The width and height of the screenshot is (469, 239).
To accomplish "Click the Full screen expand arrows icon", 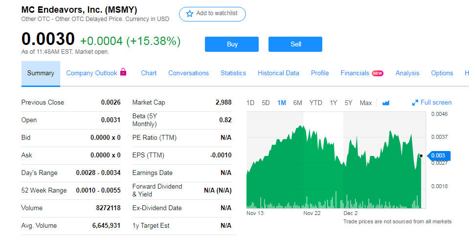I will (415, 103).
